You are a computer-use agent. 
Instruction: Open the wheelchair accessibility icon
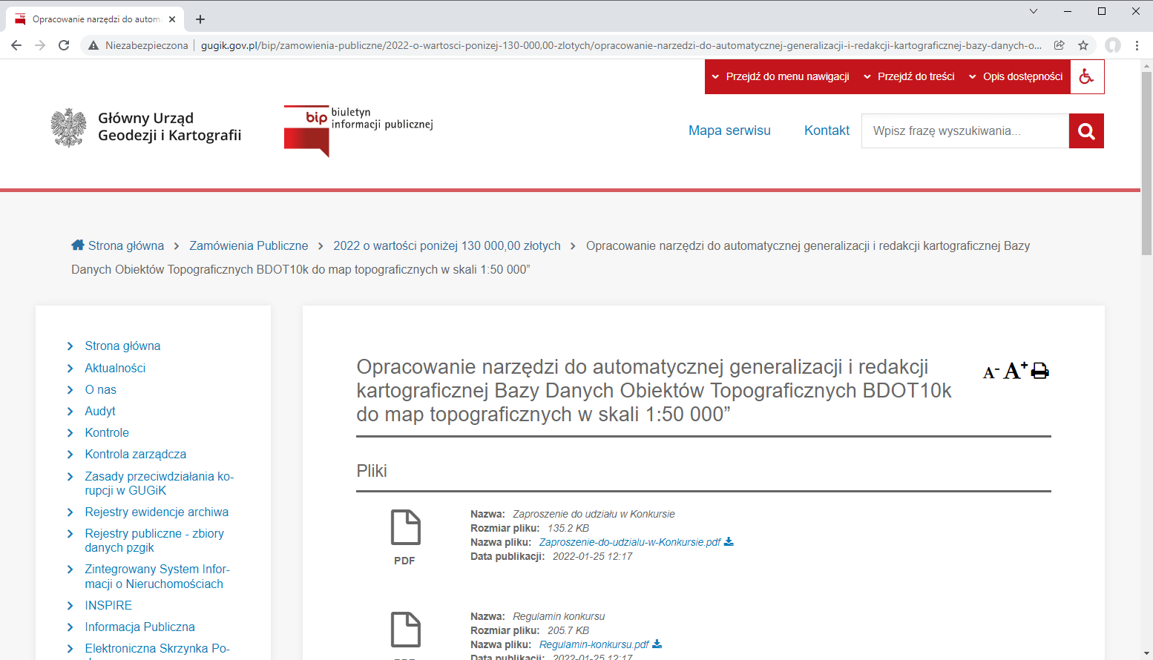tap(1086, 76)
